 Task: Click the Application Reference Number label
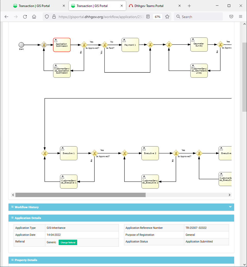[144, 228]
